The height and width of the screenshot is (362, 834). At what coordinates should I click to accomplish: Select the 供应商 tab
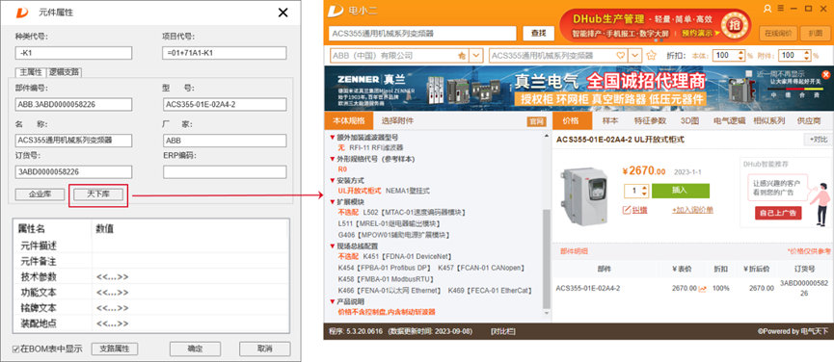pos(809,120)
